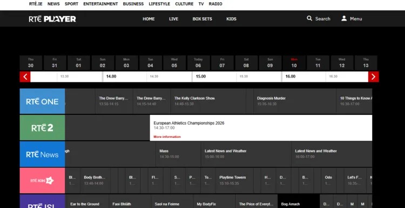The width and height of the screenshot is (405, 208).
Task: Click European Athletics Championships 2026 title
Action: 189,123
